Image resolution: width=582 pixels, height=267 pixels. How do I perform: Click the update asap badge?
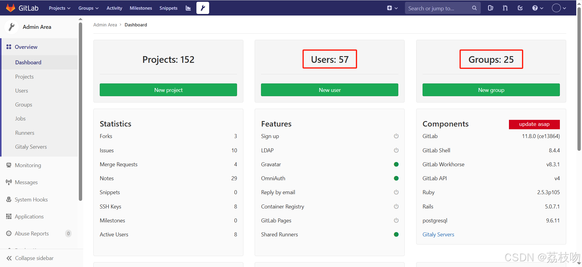pyautogui.click(x=534, y=124)
